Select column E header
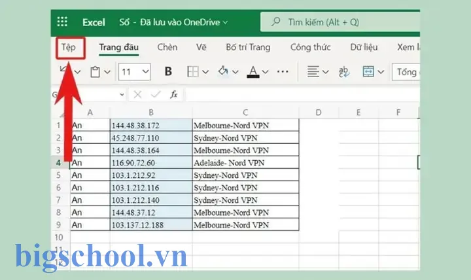Image resolution: width=471 pixels, height=280 pixels. tap(358, 113)
